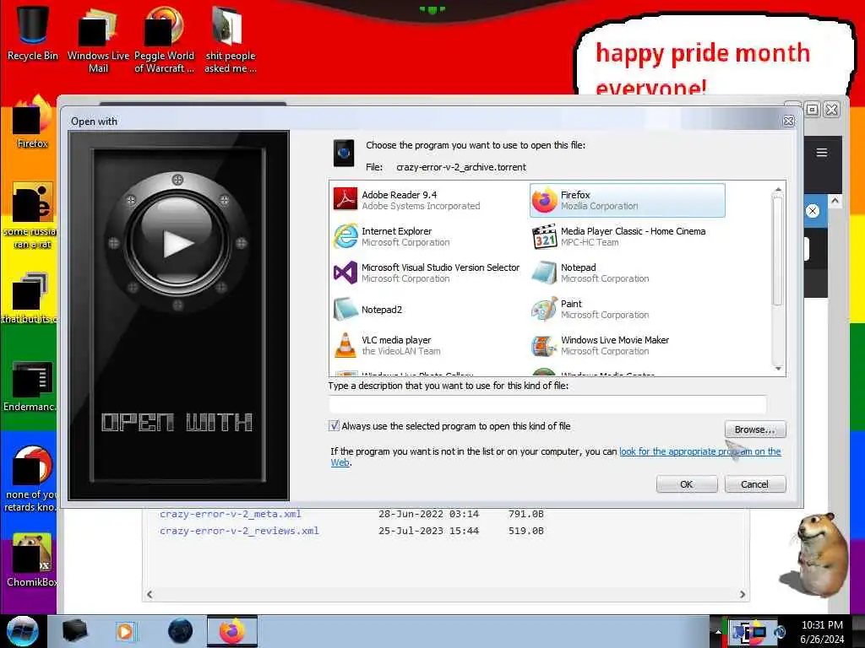
Task: Open crazy-error-v-2_reviews.xml link in browser
Action: tap(239, 532)
